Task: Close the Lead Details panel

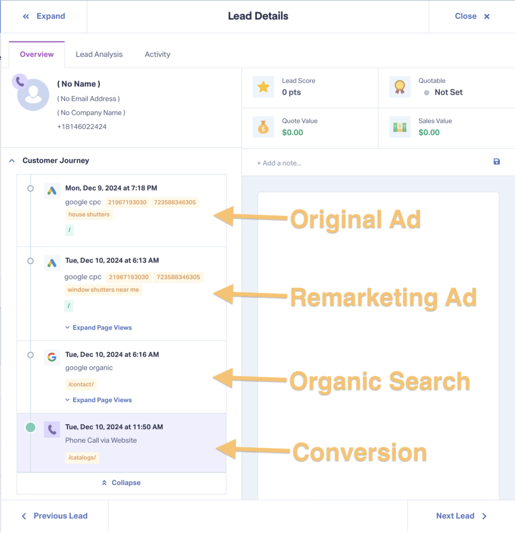Action: point(472,16)
